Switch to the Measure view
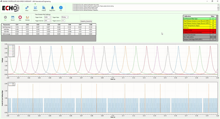 (35, 9)
